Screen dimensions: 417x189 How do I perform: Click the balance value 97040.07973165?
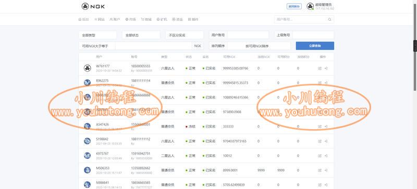(235, 141)
